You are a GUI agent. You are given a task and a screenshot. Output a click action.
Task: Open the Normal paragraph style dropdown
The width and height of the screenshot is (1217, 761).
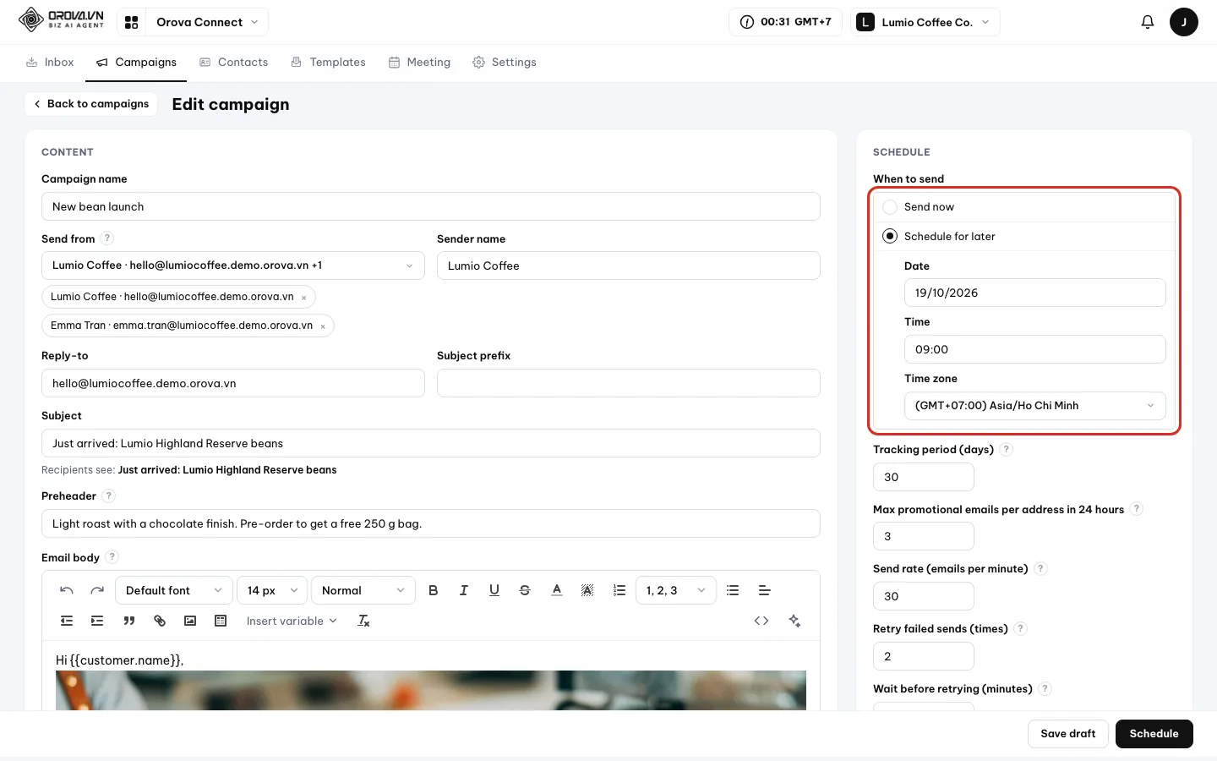[x=363, y=590]
